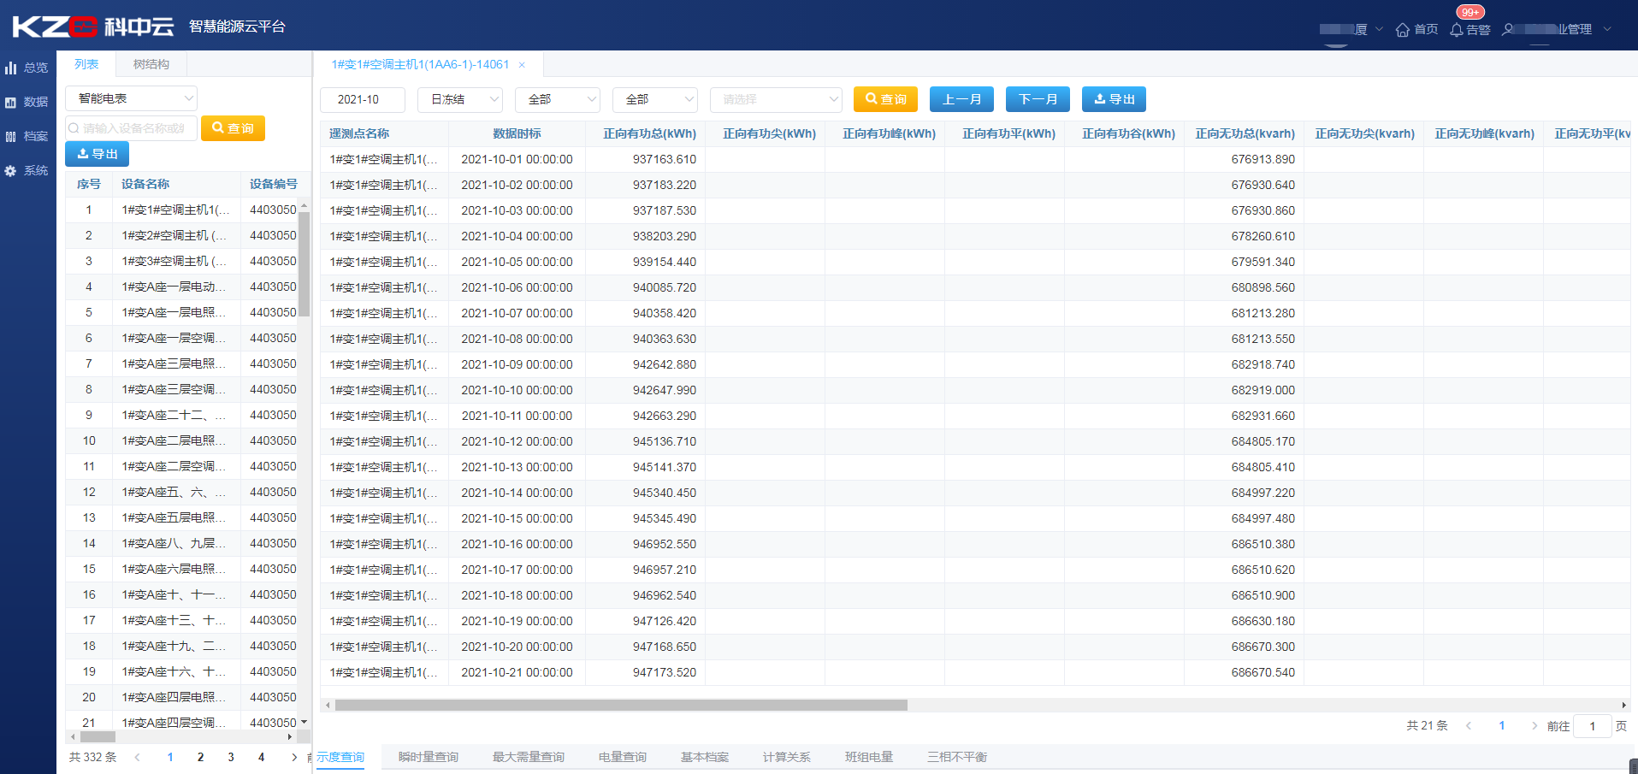Go to device list page 4
This screenshot has width=1638, height=774.
click(262, 757)
